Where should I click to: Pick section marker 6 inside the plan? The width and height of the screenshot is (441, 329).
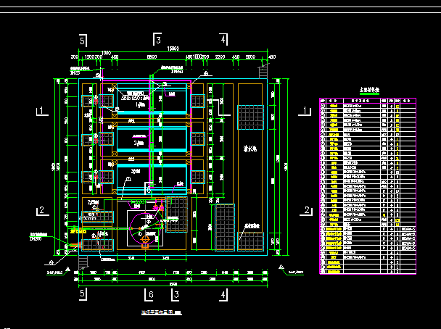(149, 188)
